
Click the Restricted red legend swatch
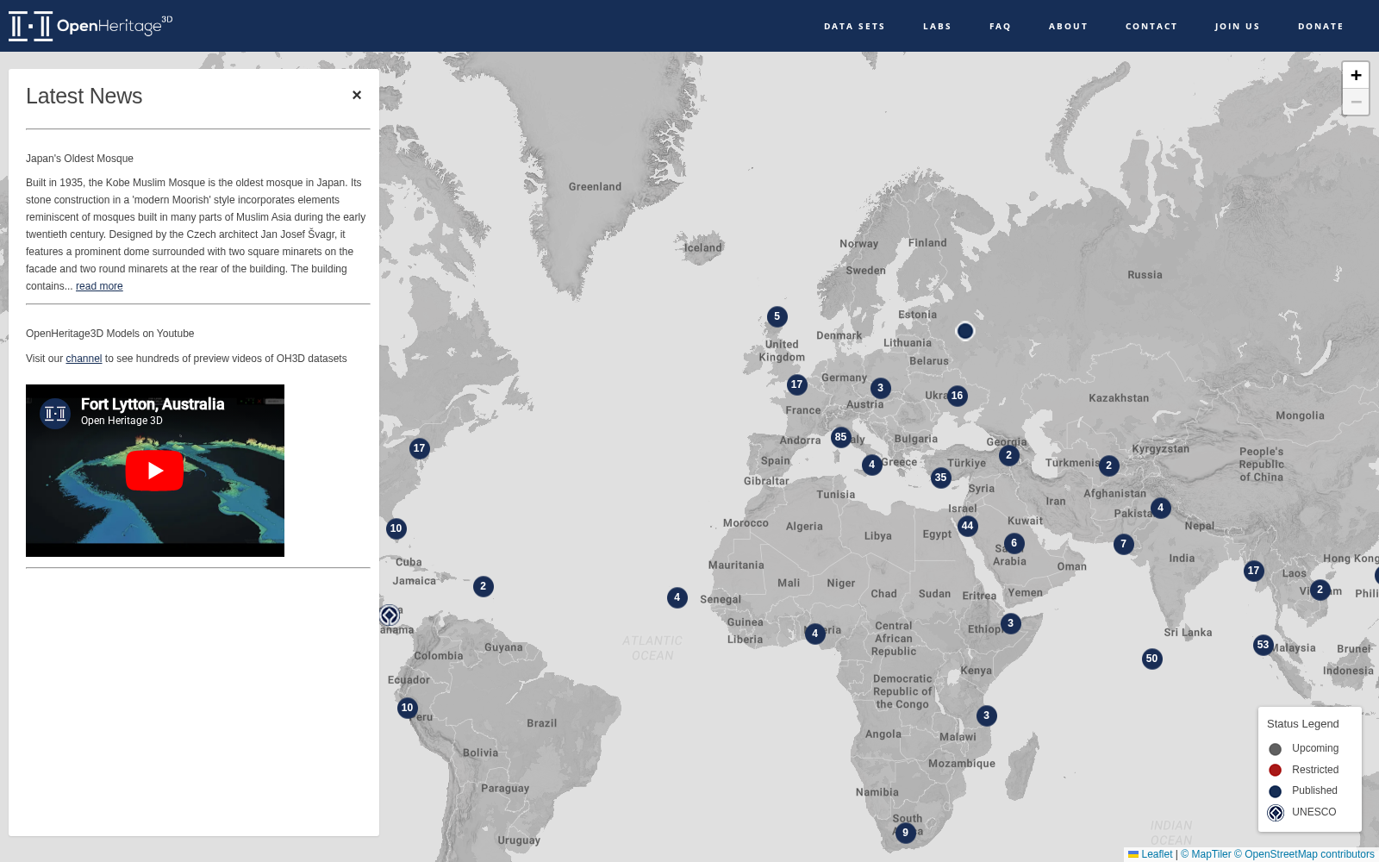(x=1276, y=770)
